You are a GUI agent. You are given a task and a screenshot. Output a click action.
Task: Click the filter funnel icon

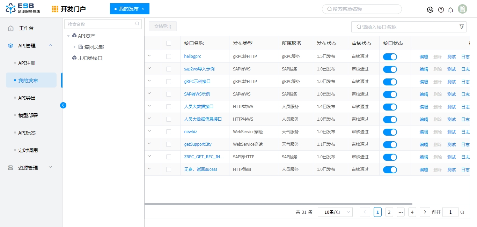461,27
